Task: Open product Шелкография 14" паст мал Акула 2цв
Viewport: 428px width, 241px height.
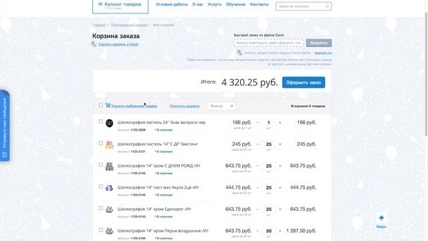Action: point(158,187)
